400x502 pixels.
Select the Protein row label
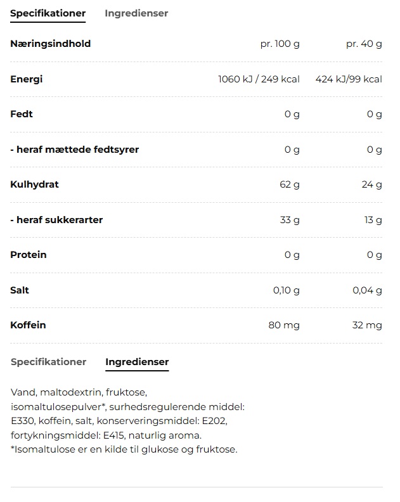(x=29, y=255)
